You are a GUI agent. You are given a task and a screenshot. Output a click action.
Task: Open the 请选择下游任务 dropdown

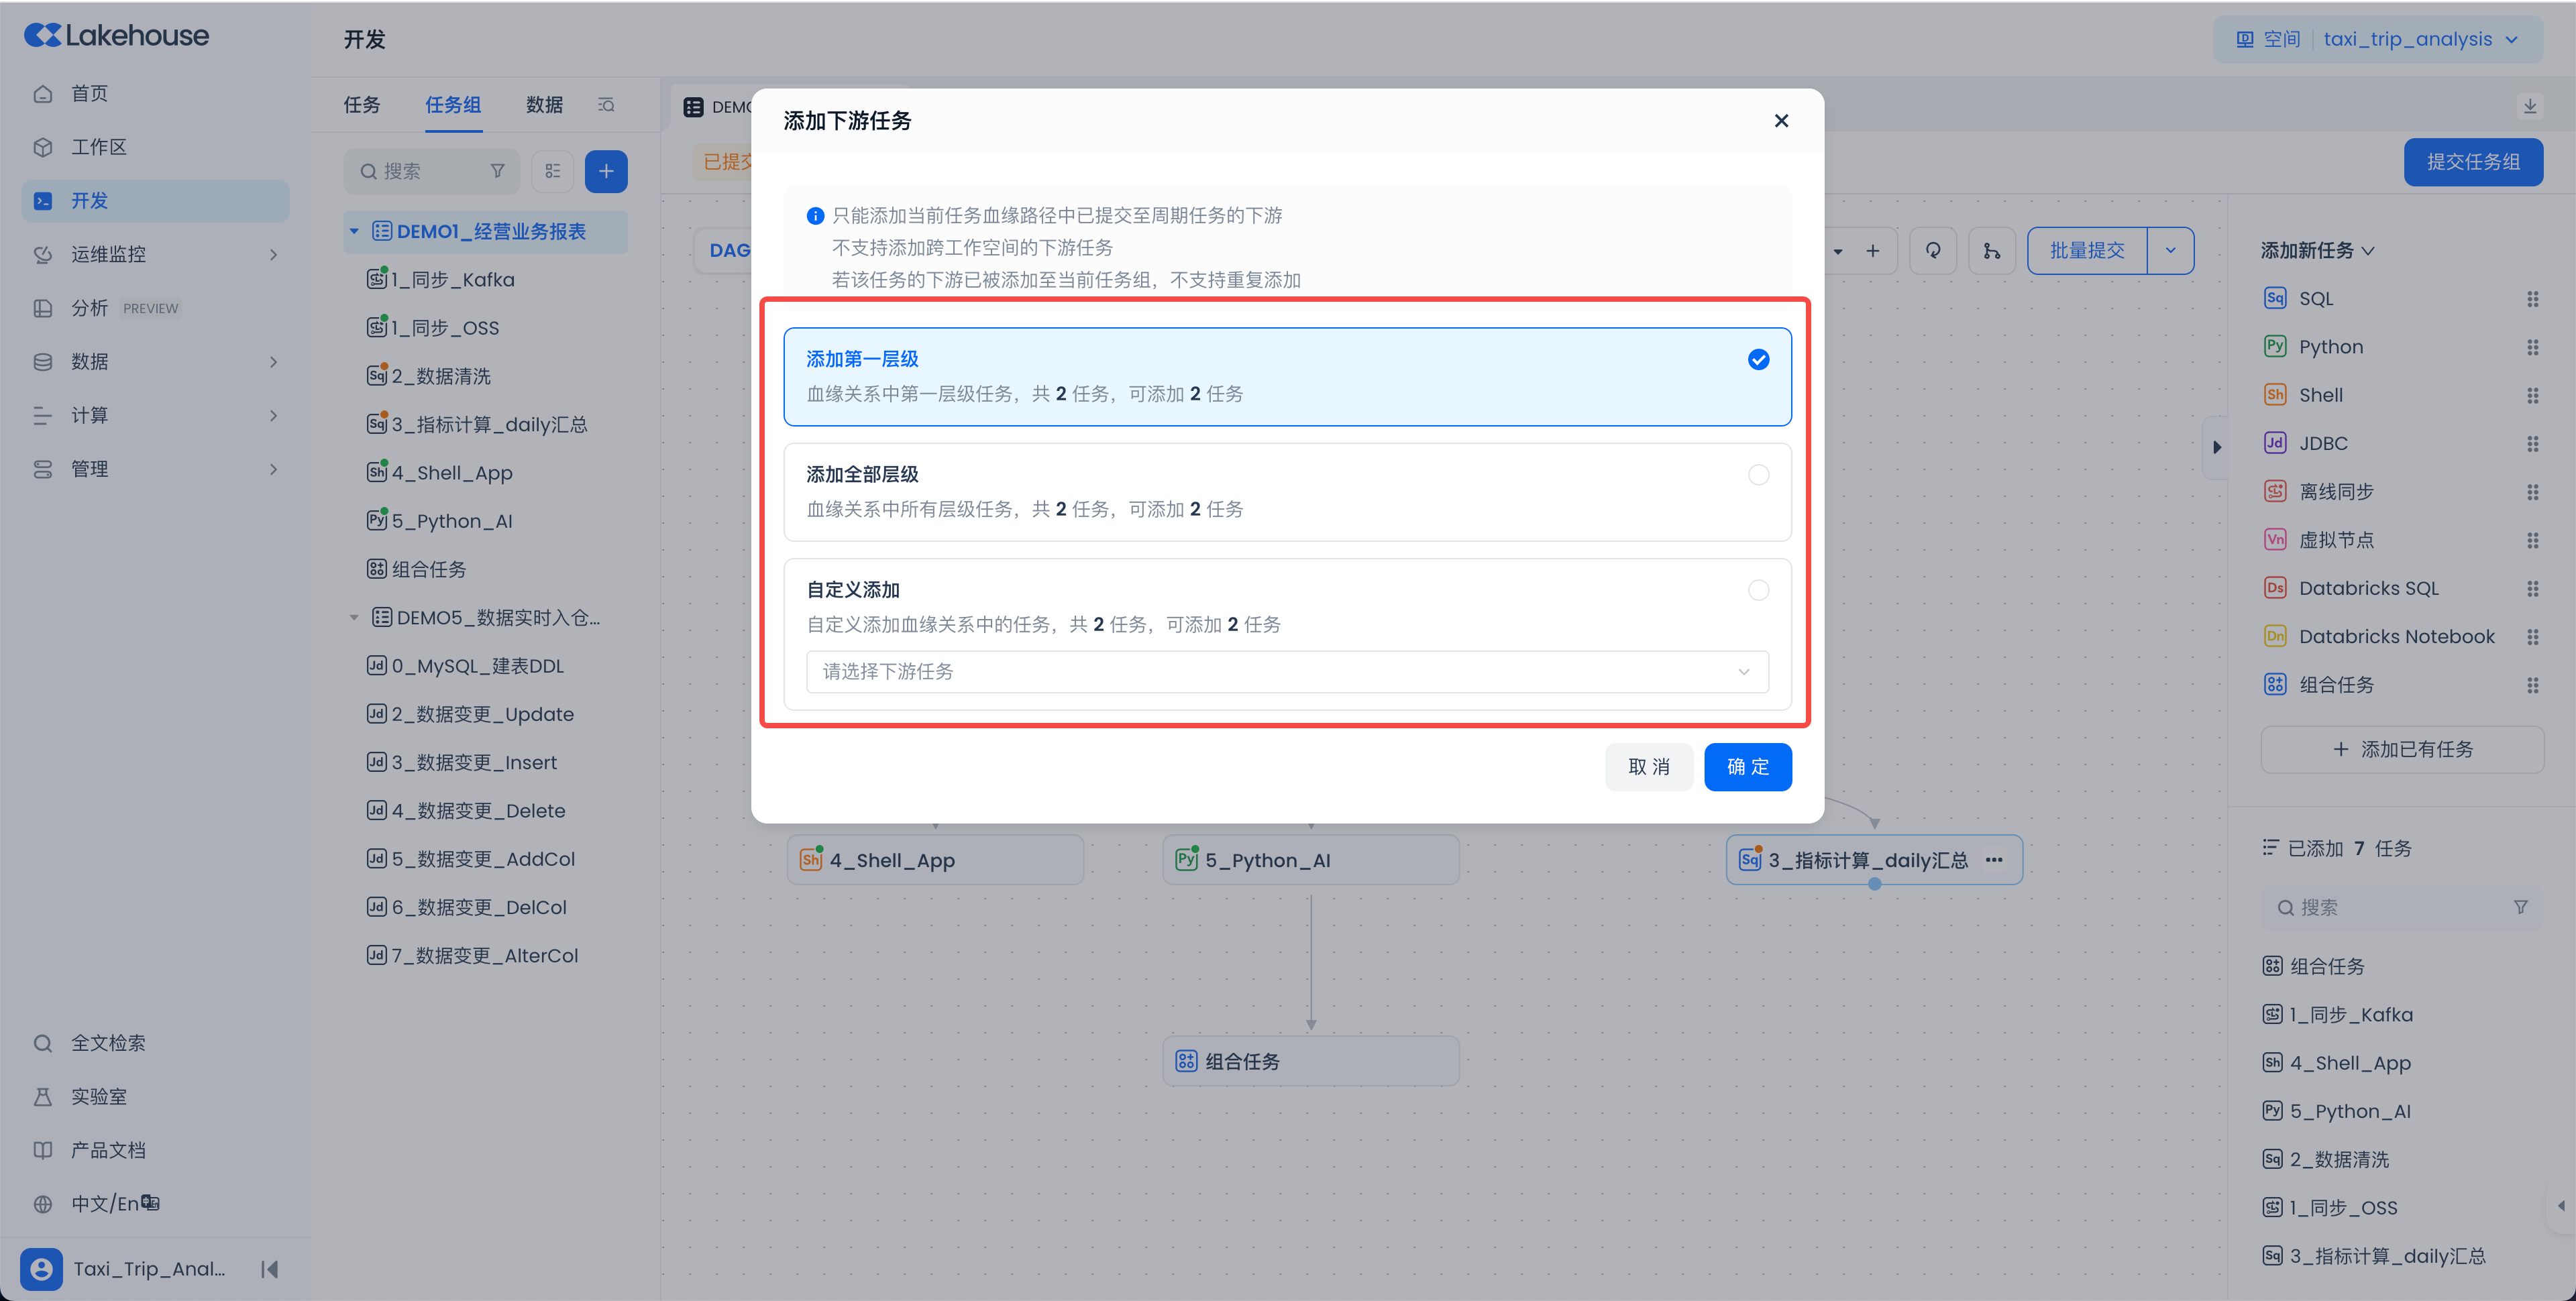pos(1286,672)
